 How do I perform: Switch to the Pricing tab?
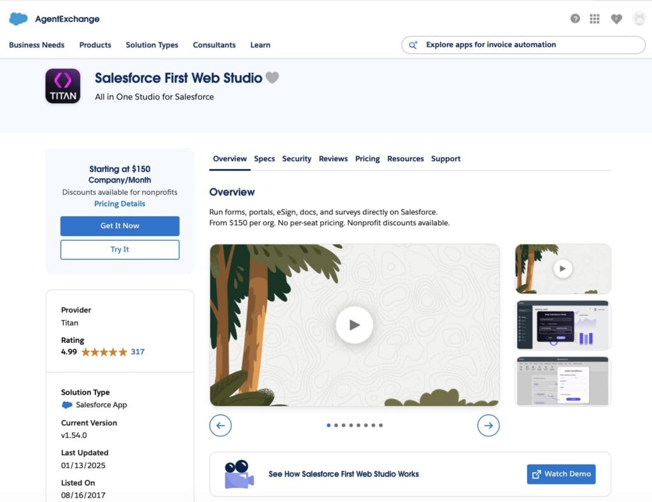pos(367,159)
